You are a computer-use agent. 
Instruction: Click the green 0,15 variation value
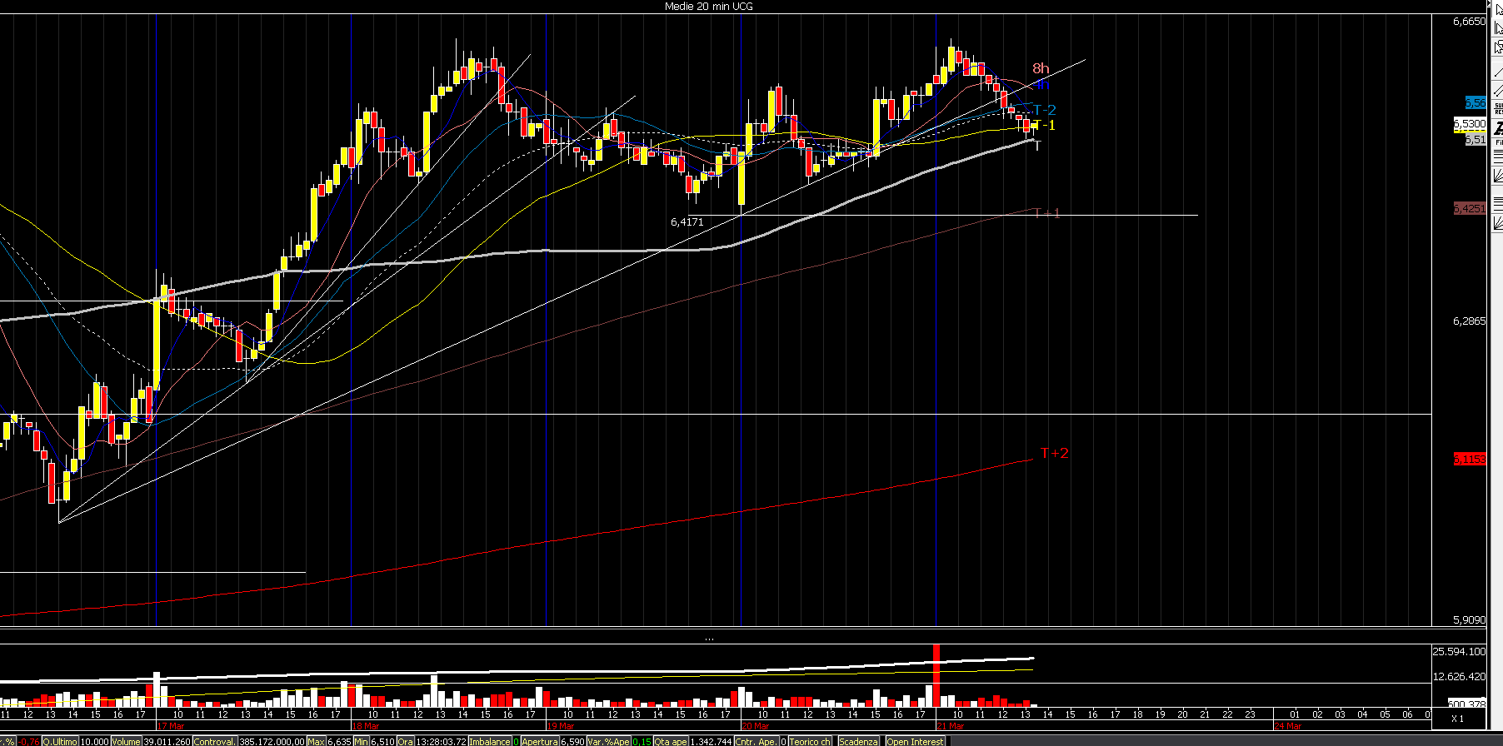pyautogui.click(x=642, y=741)
